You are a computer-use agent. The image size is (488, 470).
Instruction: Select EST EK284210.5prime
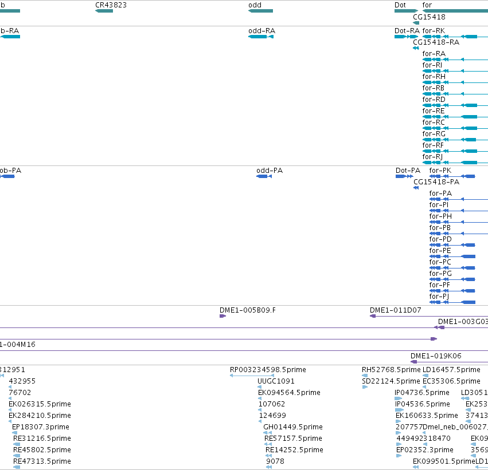pos(10,421)
